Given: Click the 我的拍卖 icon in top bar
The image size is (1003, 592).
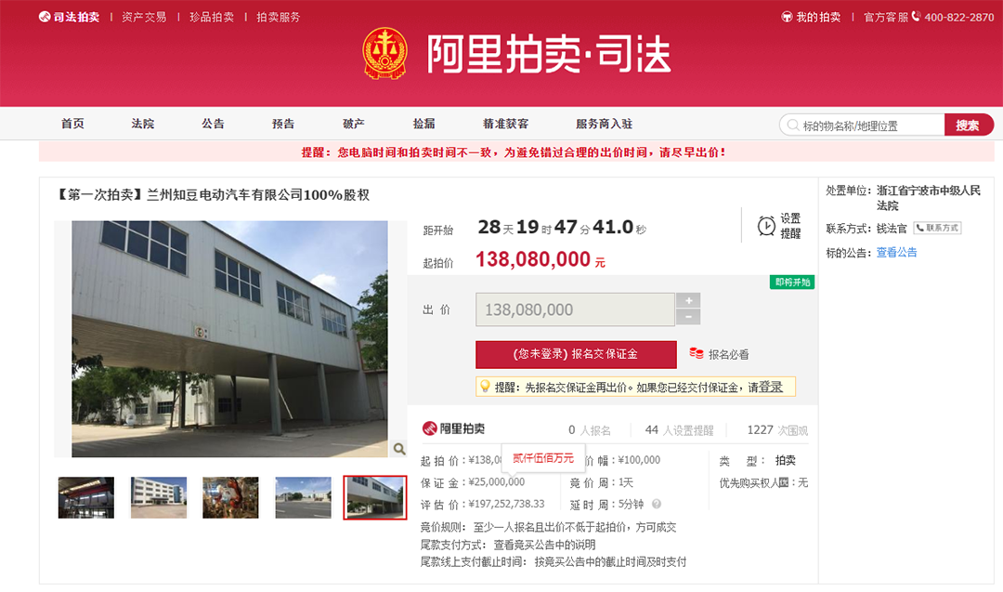Looking at the screenshot, I should pyautogui.click(x=787, y=17).
